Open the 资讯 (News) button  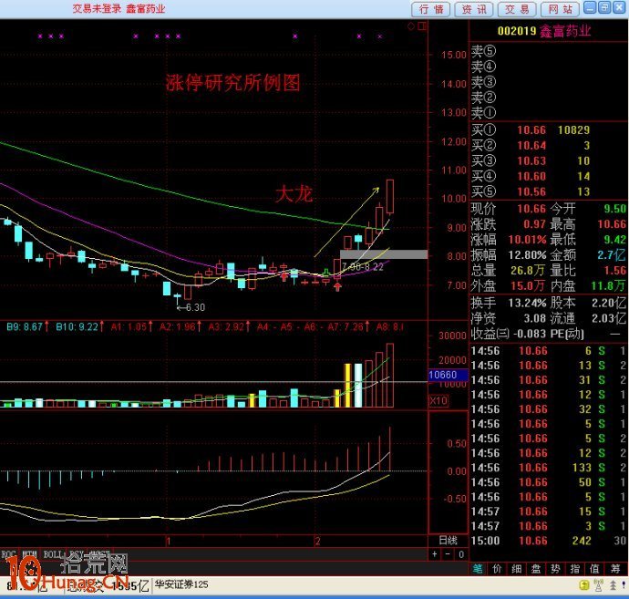[x=474, y=9]
